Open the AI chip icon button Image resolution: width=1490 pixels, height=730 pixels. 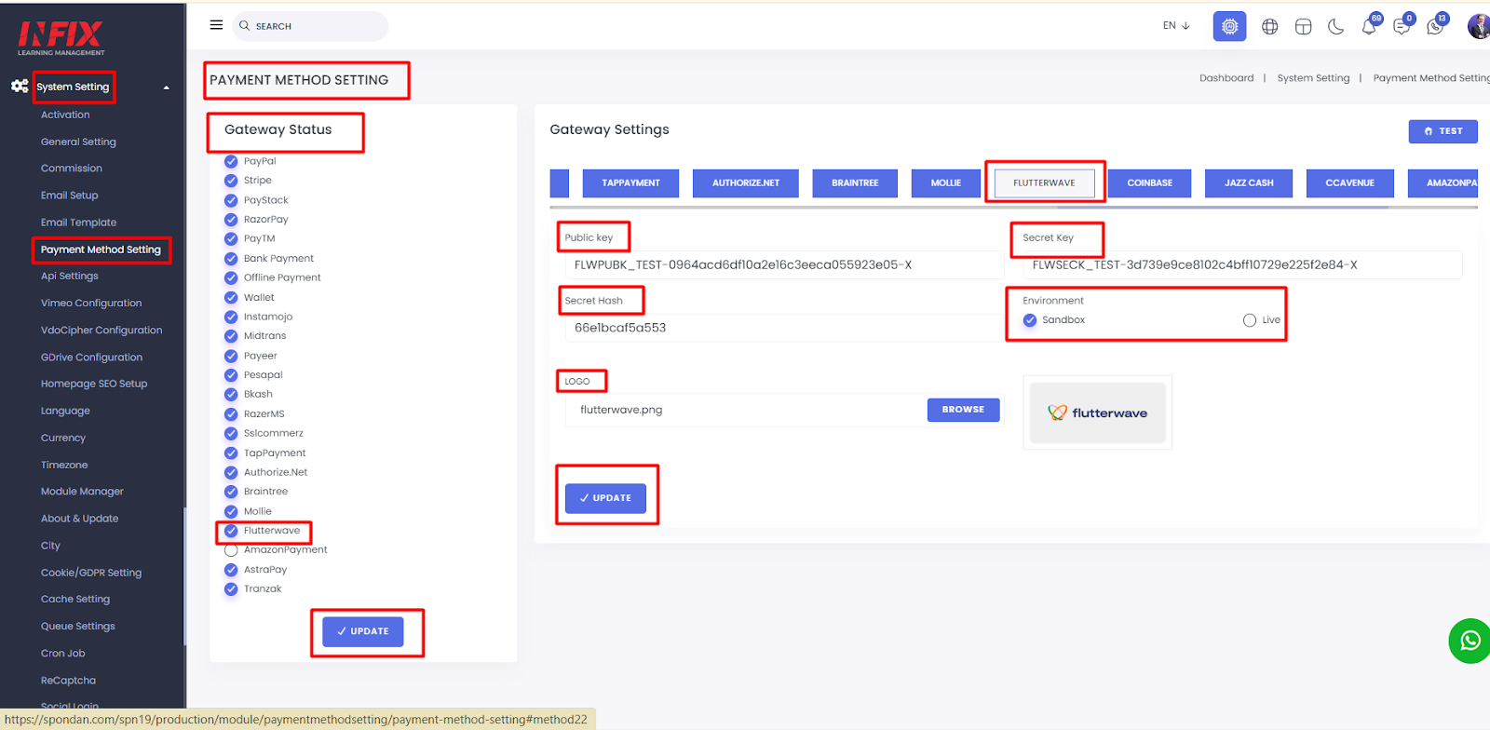point(1229,26)
